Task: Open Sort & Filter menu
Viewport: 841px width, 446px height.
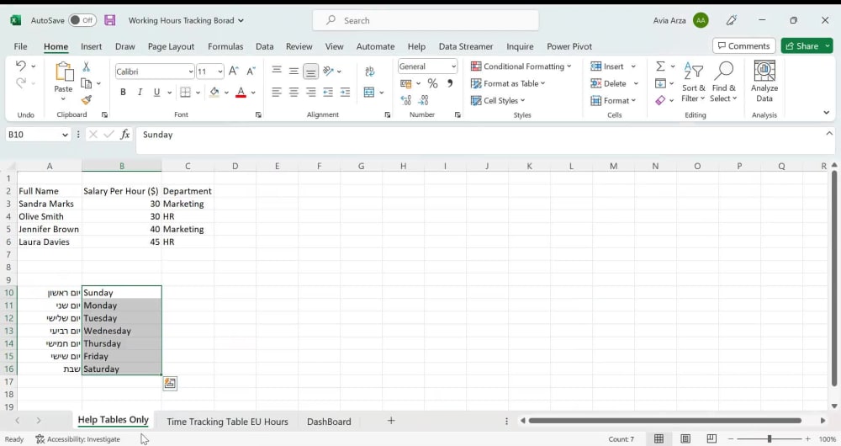Action: (x=694, y=82)
